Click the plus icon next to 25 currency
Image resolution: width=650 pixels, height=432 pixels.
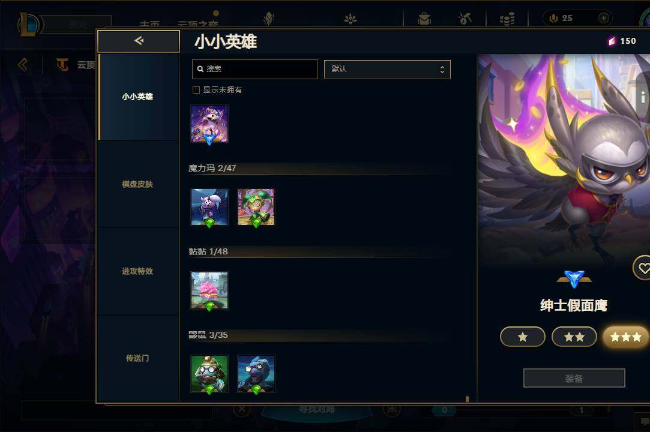pos(604,18)
